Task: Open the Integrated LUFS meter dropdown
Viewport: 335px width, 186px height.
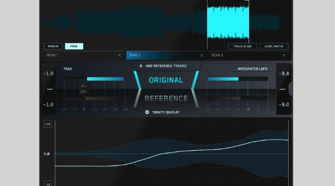Action: click(x=253, y=69)
